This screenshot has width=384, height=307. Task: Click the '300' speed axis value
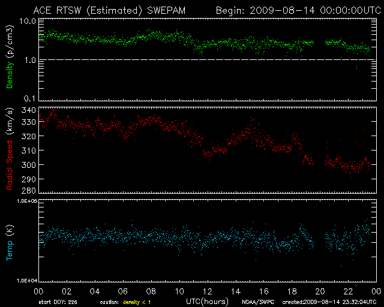[x=29, y=165]
